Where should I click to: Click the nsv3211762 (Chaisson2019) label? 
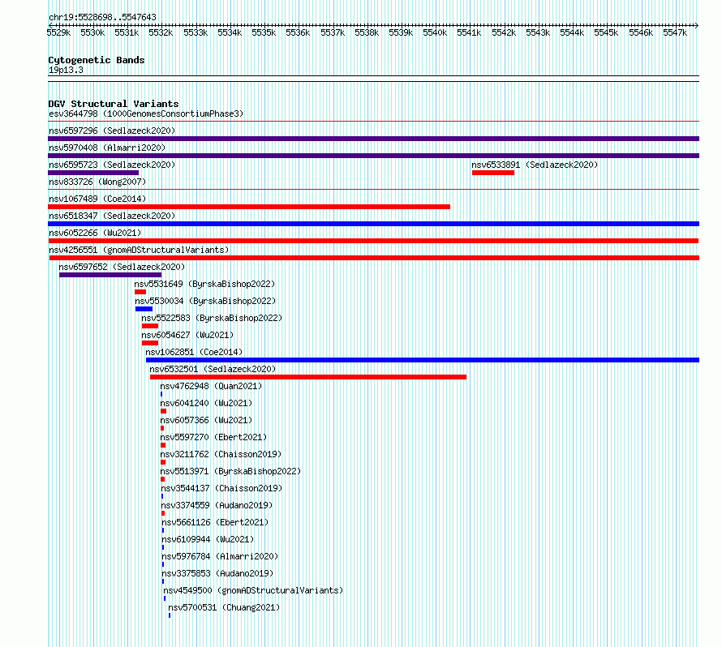[221, 454]
